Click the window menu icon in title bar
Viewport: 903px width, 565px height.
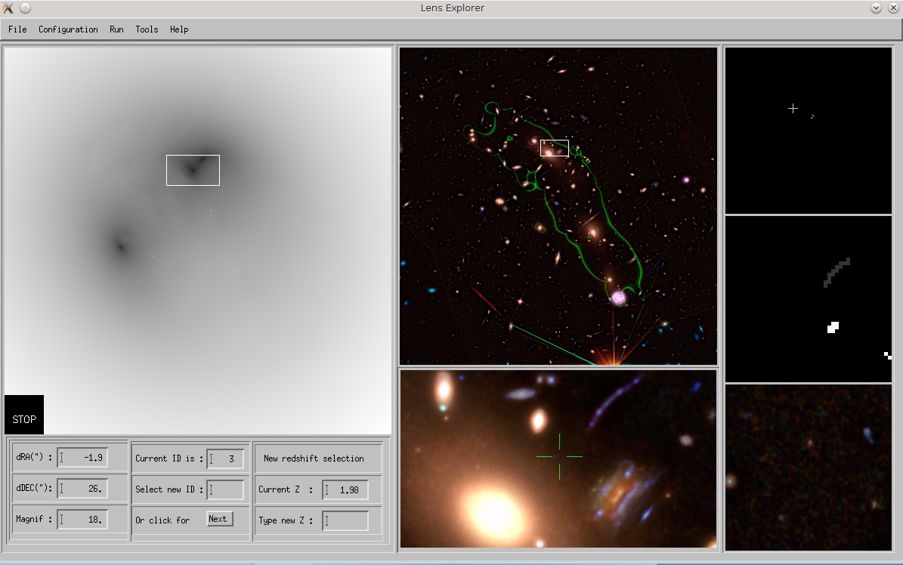9,8
